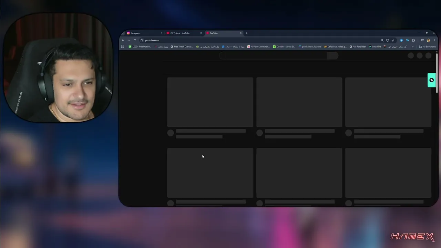The image size is (441, 248).
Task: Open the Extensions puzzle icon
Action: [x=413, y=40]
